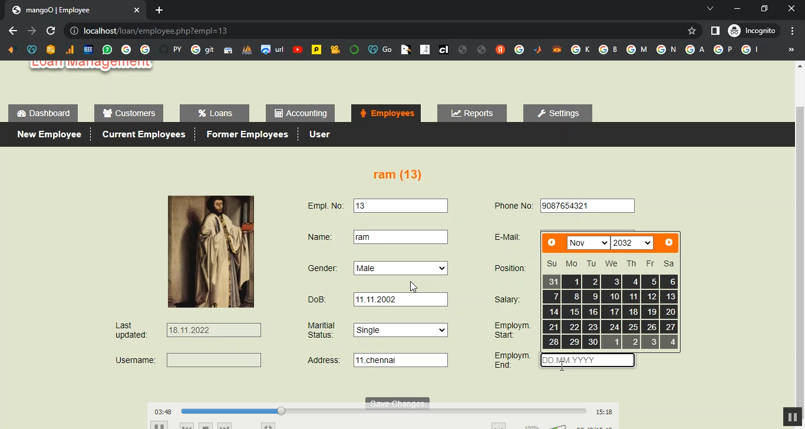Click the browser address bar URL
This screenshot has height=429, width=805.
156,31
